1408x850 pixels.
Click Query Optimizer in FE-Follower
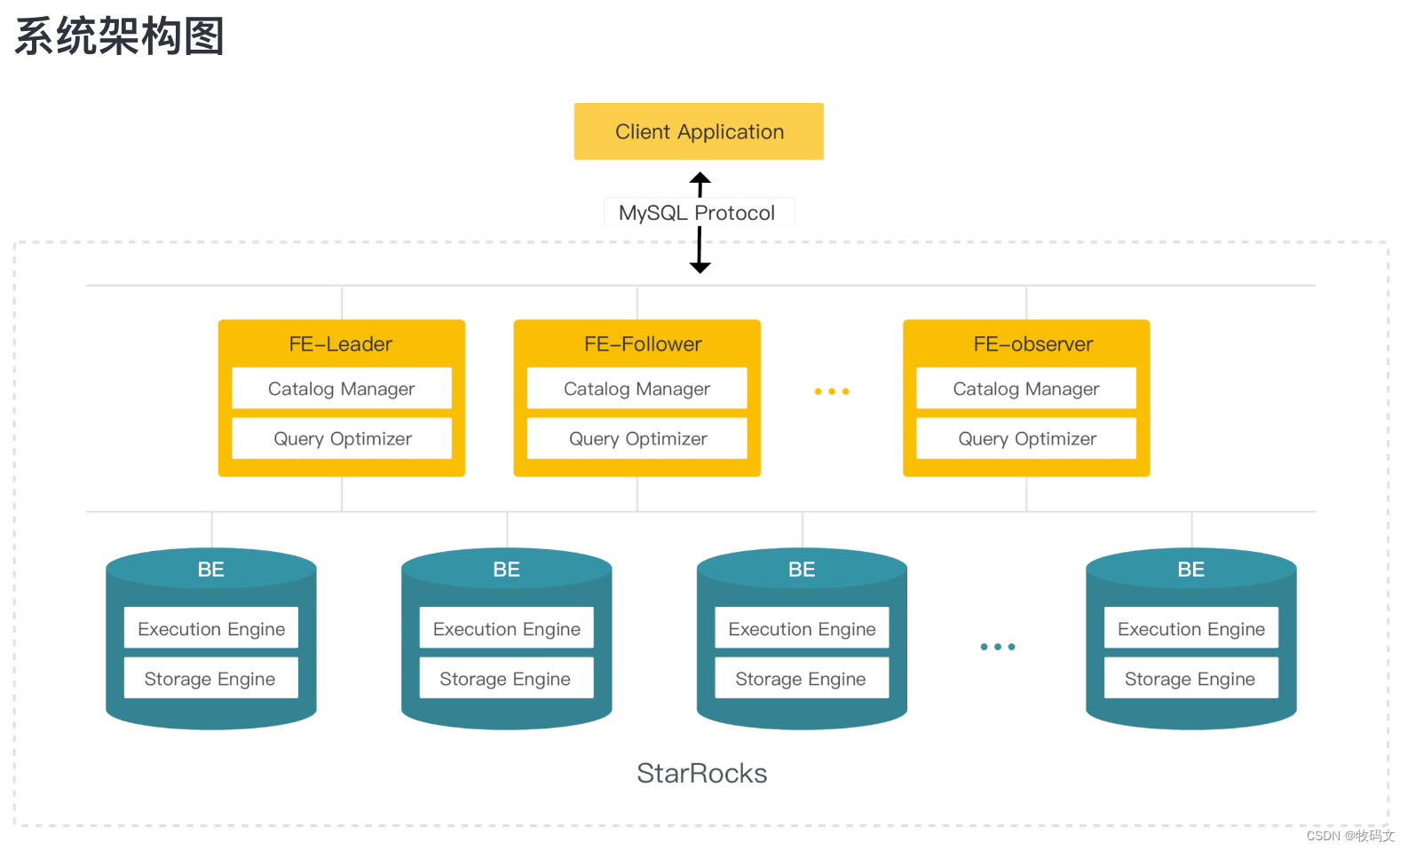(x=637, y=438)
